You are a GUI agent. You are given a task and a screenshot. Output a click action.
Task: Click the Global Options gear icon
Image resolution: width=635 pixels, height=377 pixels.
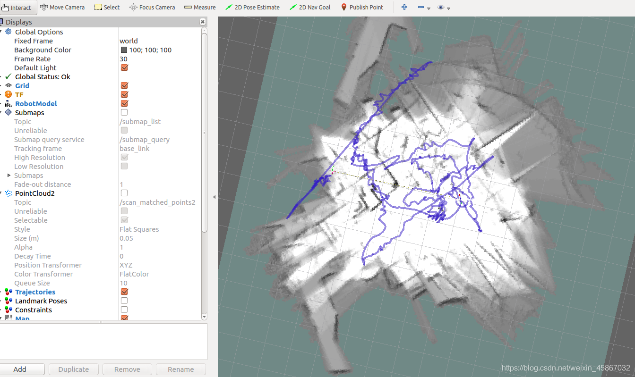[8, 32]
